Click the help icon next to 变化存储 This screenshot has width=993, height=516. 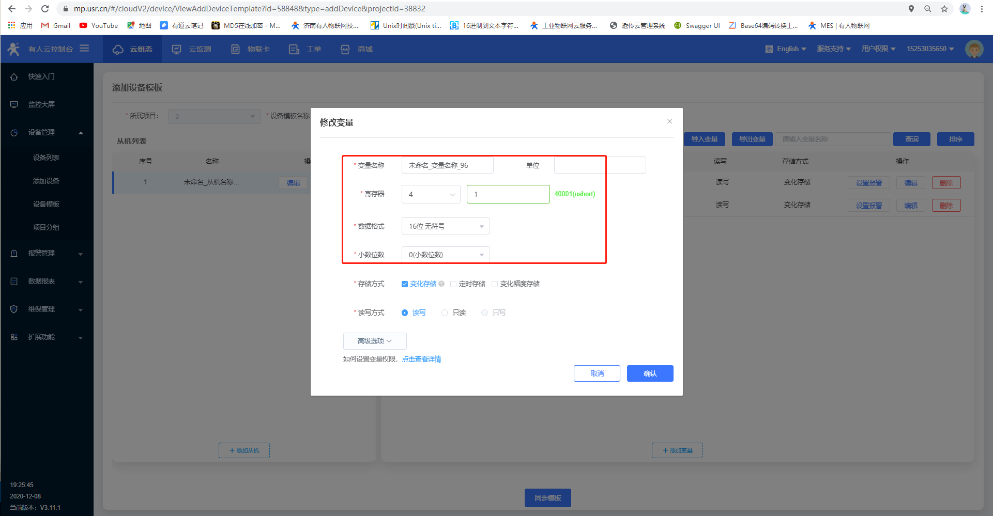tap(441, 284)
